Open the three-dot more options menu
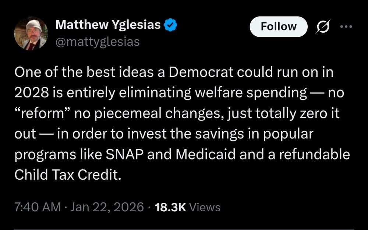 [x=346, y=26]
